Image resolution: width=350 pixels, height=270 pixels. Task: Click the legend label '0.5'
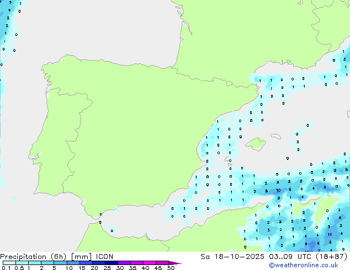coord(19,268)
